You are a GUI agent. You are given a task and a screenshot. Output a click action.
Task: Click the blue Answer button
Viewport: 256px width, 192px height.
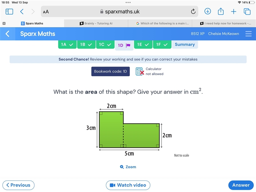241,185
